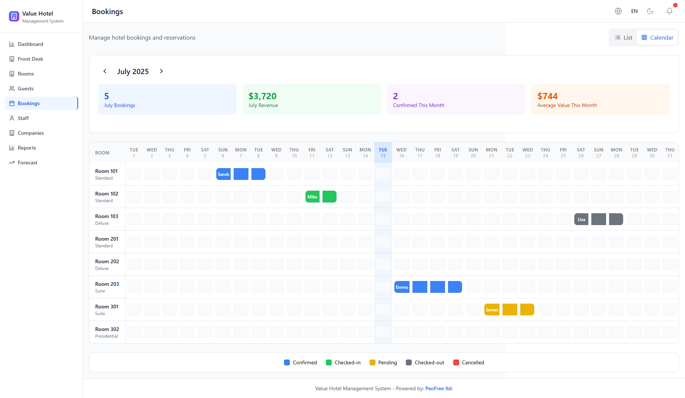Advance to next month arrow
Viewport: 685px width, 398px height.
161,71
